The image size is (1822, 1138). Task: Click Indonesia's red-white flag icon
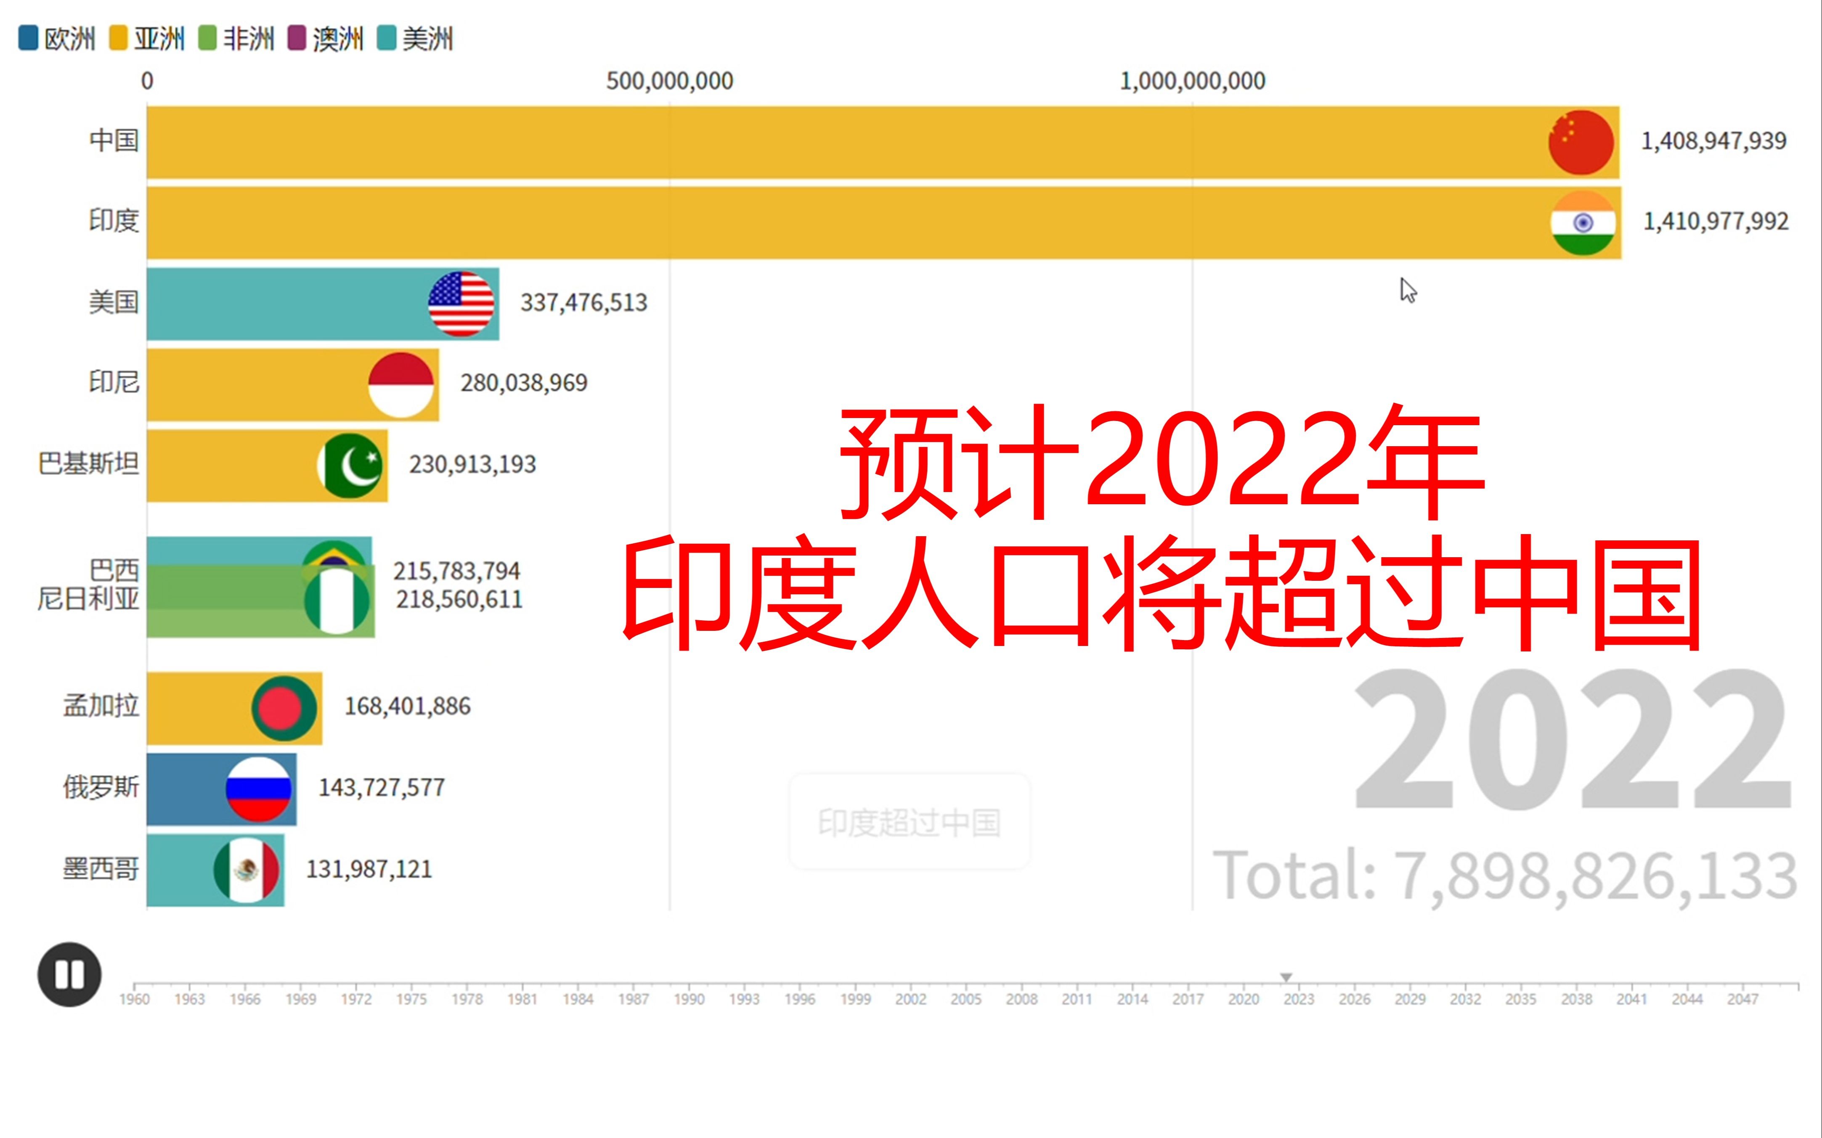click(x=400, y=385)
